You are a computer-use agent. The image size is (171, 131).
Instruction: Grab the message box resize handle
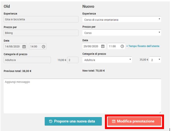(x=160, y=112)
